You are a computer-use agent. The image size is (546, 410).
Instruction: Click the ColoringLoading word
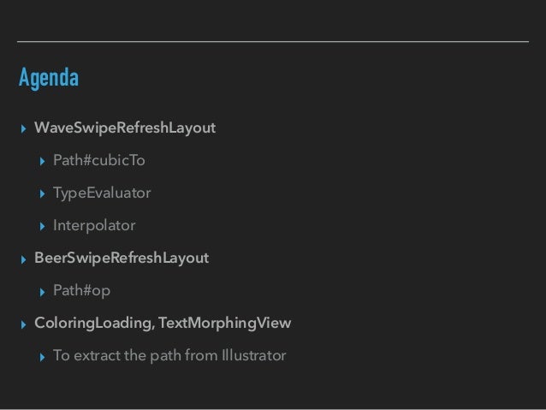pos(94,324)
